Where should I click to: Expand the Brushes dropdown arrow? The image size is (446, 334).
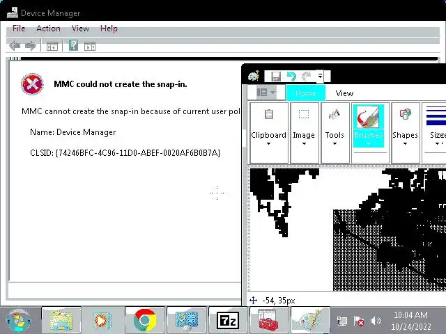pyautogui.click(x=369, y=144)
